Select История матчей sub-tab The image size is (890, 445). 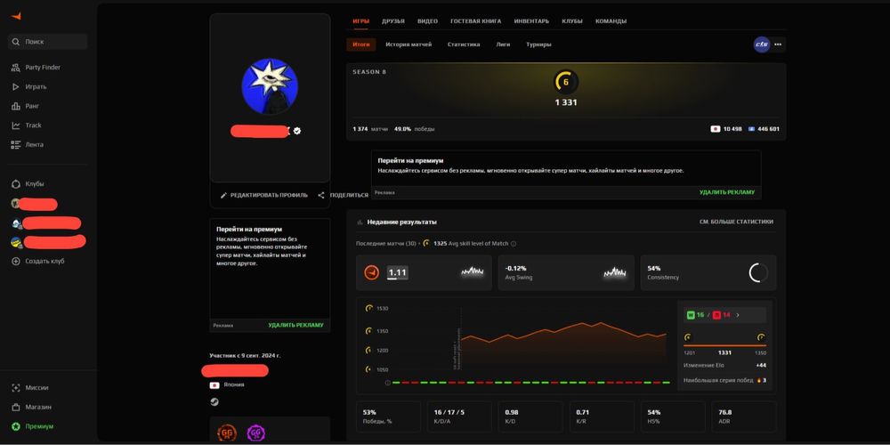tap(409, 44)
